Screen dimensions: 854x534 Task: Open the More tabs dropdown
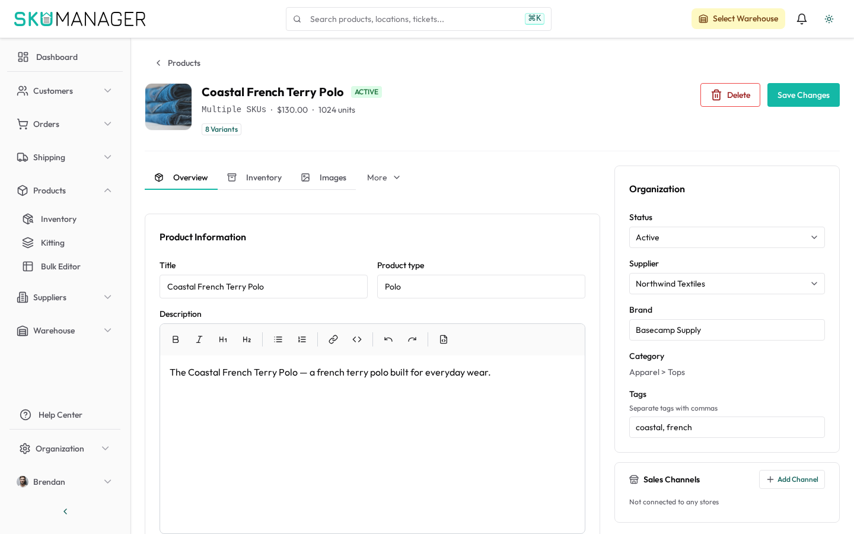[383, 177]
